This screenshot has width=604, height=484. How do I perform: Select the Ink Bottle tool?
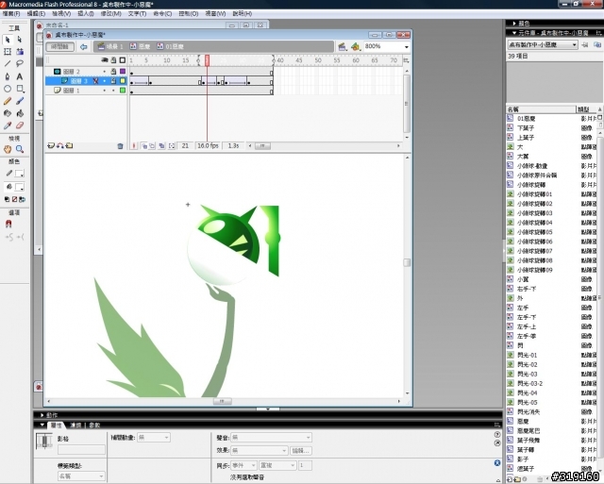(x=8, y=113)
